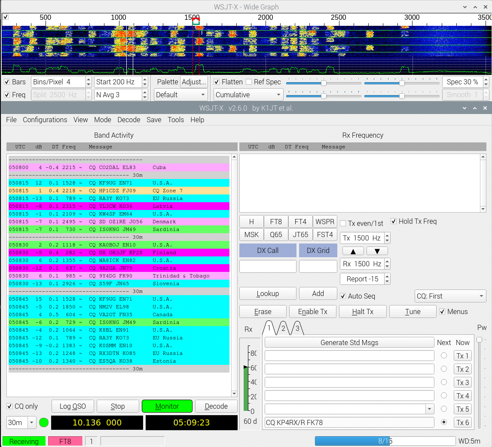Disable the Flatten checkbox
The width and height of the screenshot is (492, 447).
click(x=217, y=82)
